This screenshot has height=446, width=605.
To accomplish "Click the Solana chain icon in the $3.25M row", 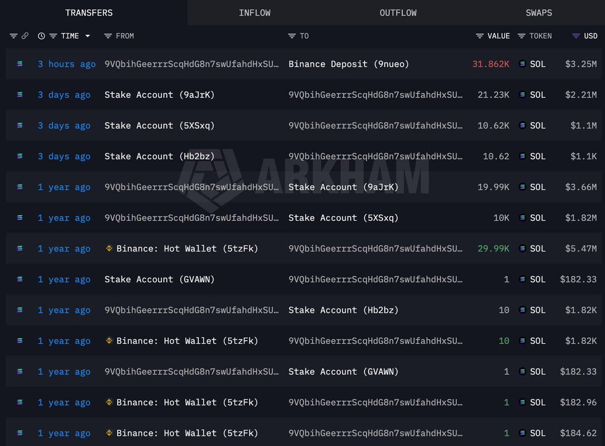I will click(x=20, y=64).
